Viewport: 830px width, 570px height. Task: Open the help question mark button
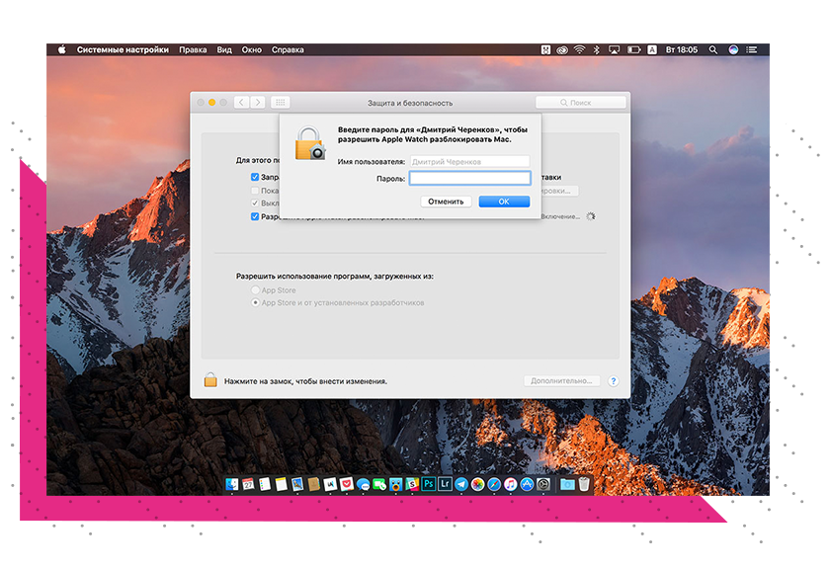[x=613, y=380]
